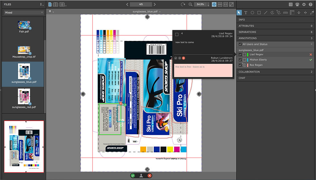
Task: Select the ellipse annotation tool
Action: pyautogui.click(x=252, y=13)
